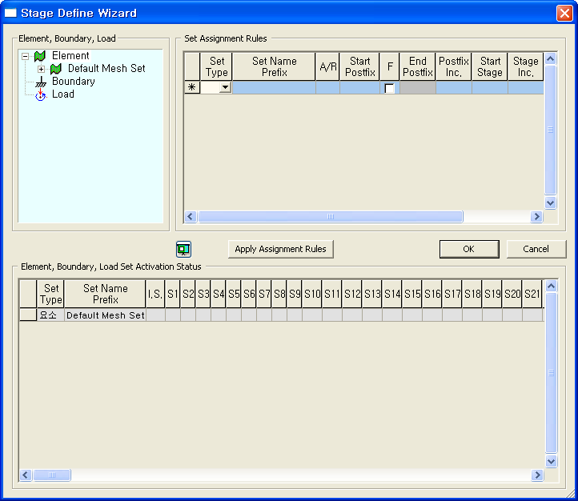This screenshot has height=501, width=578.
Task: Open the Set Type dropdown
Action: [225, 88]
